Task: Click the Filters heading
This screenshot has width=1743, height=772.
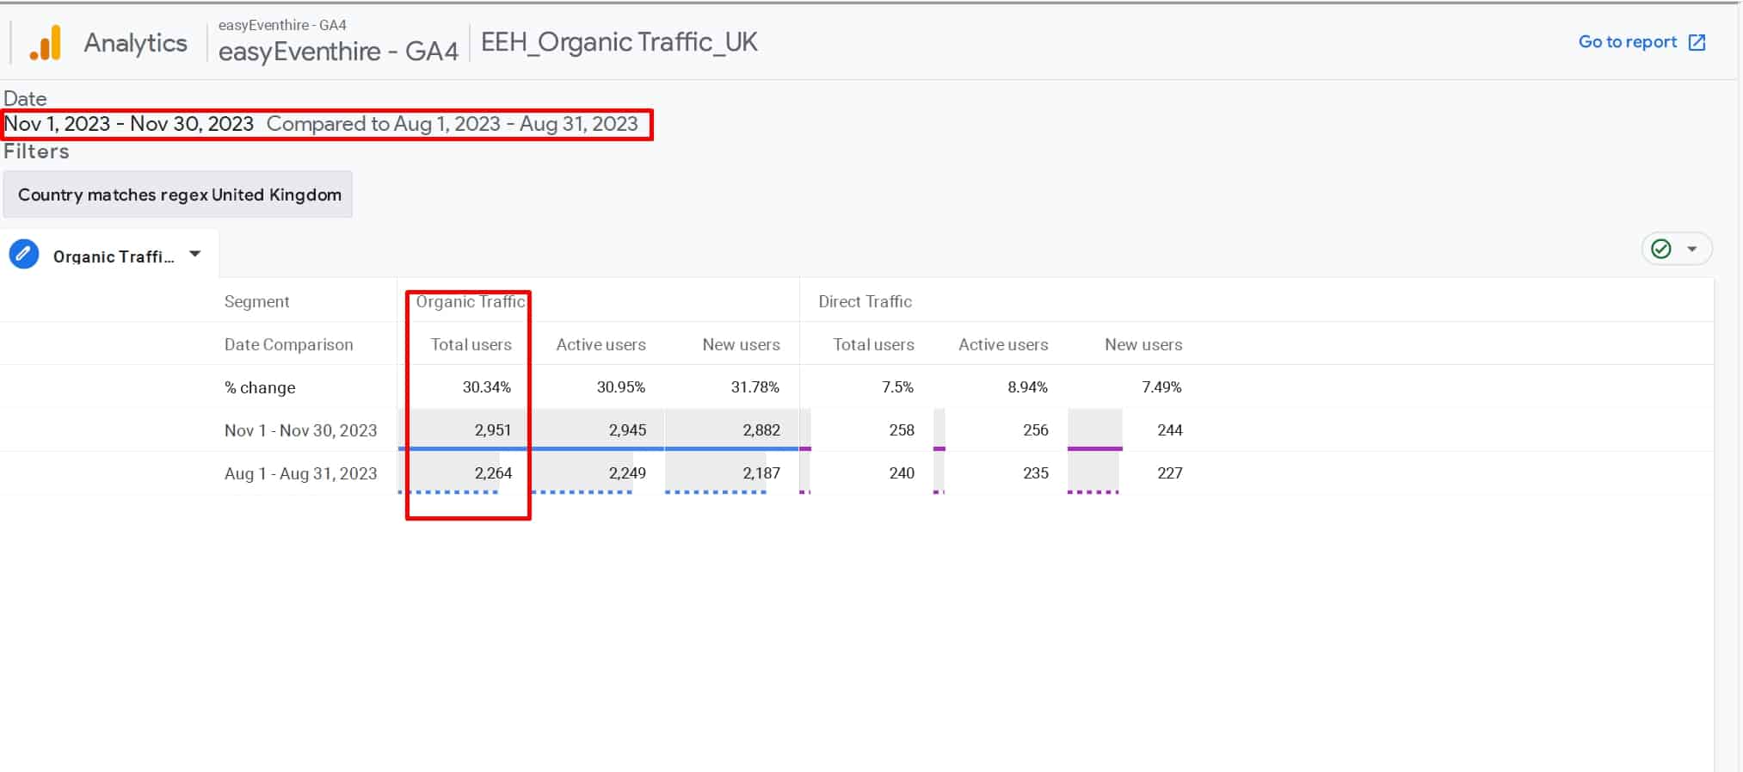Action: coord(36,151)
